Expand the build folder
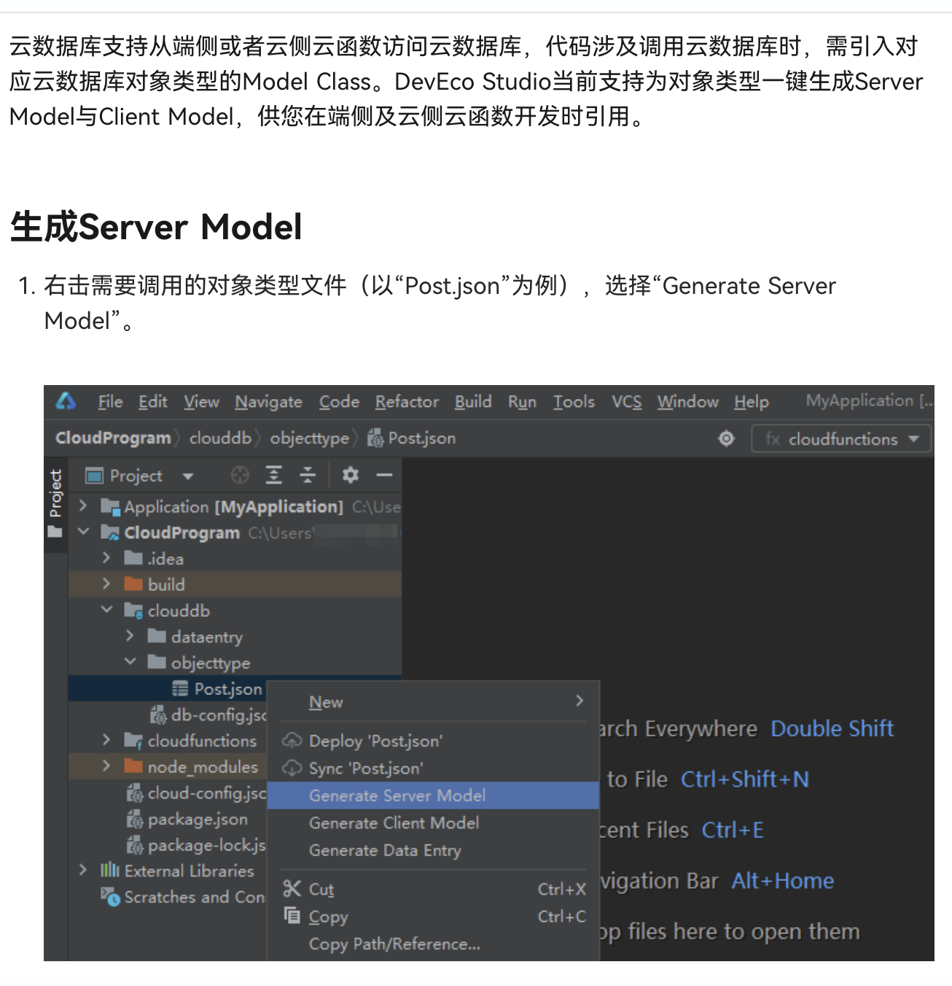952x986 pixels. point(106,584)
